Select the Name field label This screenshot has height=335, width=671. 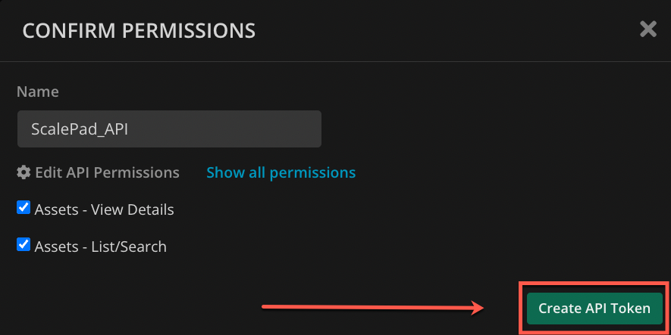38,92
